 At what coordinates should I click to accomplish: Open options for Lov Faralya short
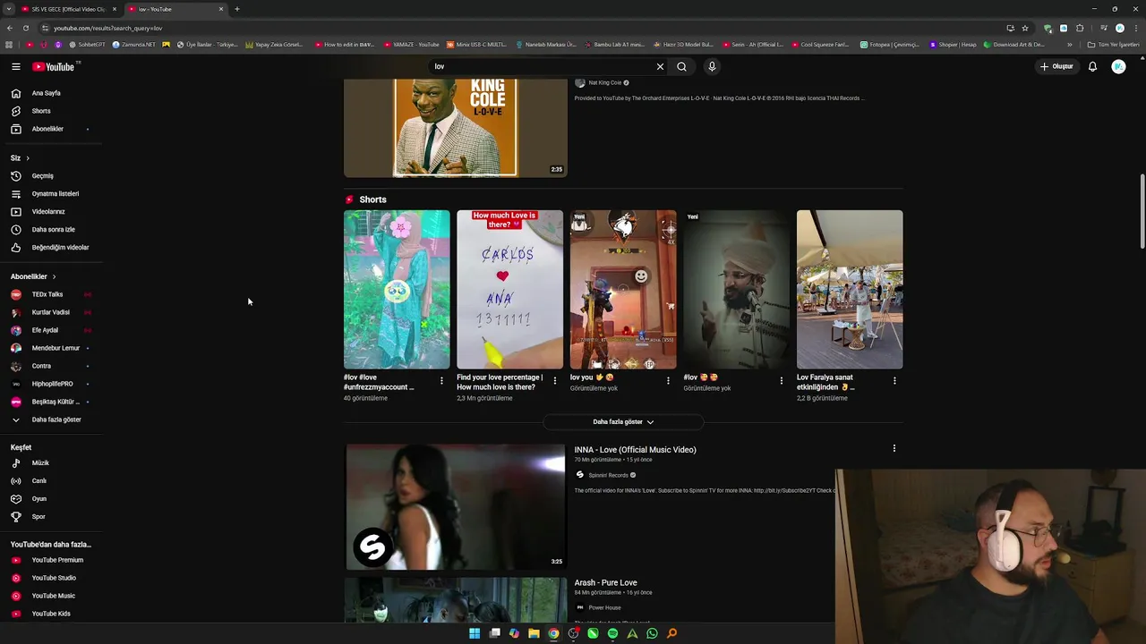(894, 381)
